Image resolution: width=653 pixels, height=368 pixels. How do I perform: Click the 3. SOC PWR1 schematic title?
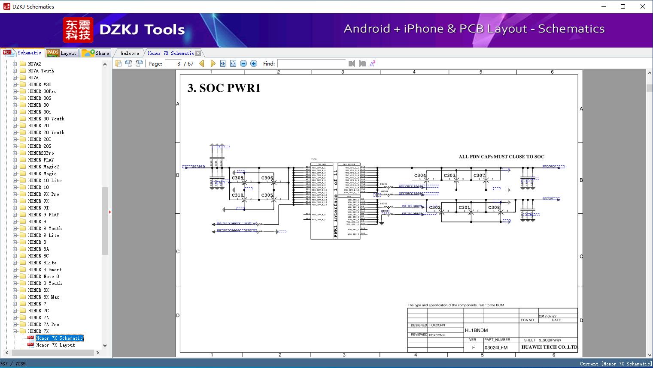point(224,88)
